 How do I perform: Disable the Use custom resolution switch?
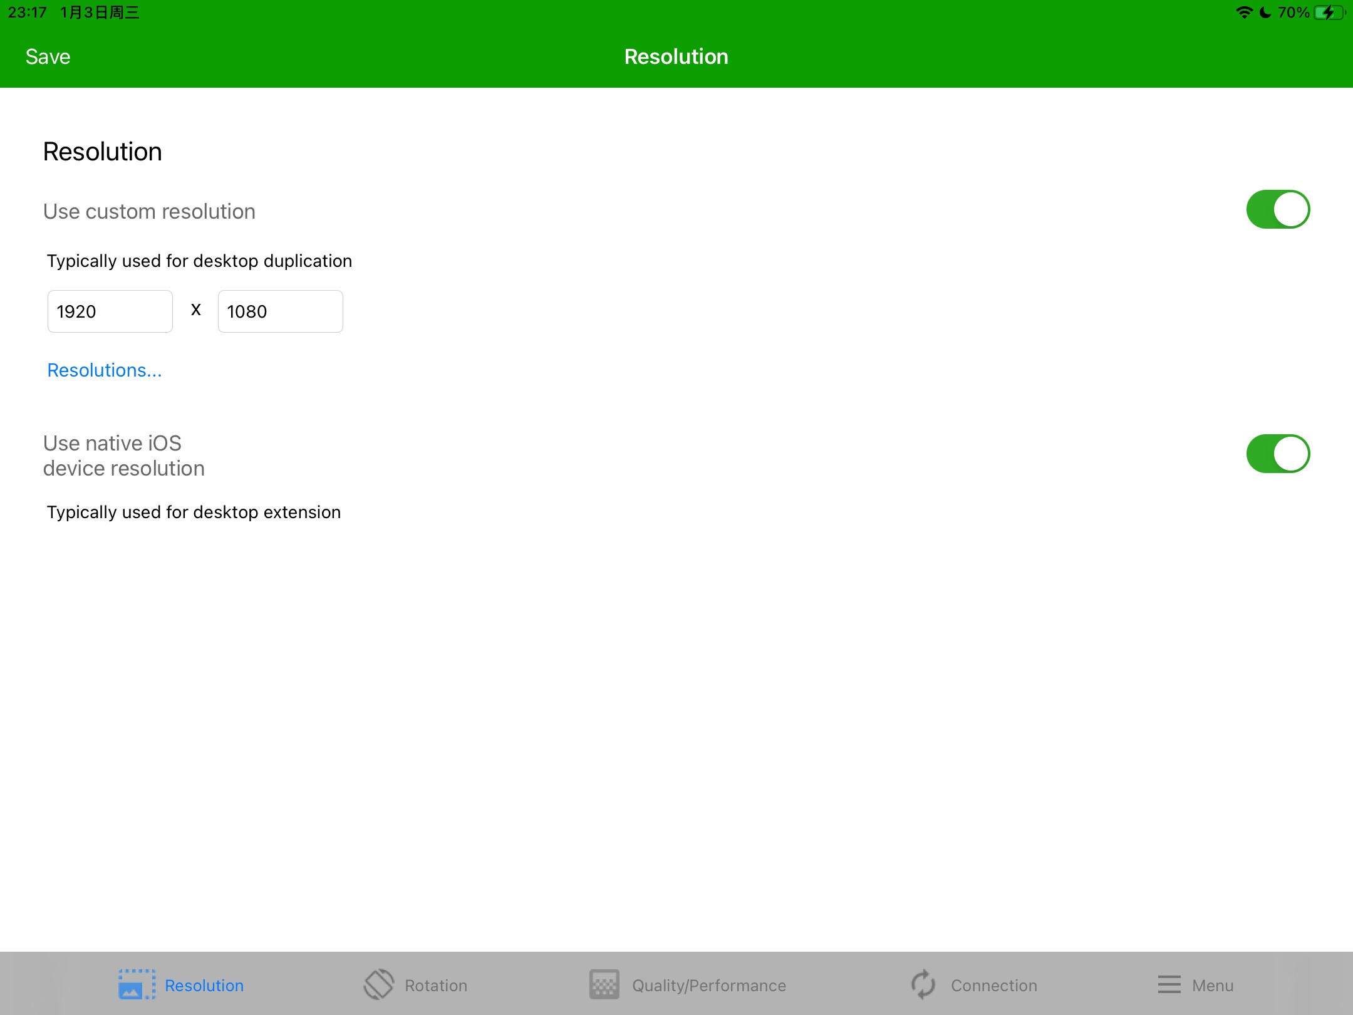tap(1277, 209)
